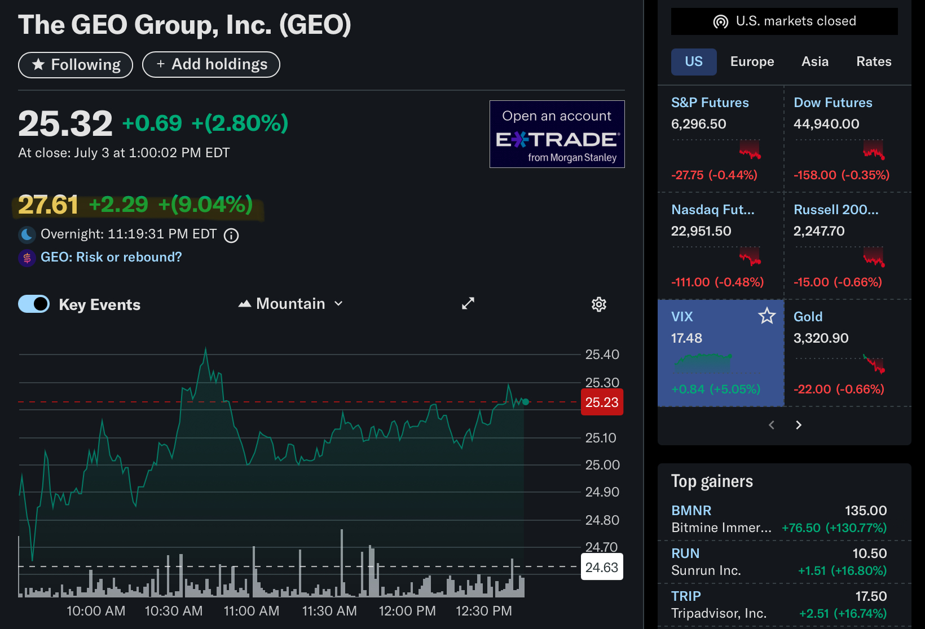Click the 135.00 BMNR price
Viewport: 925px width, 629px height.
(x=866, y=511)
